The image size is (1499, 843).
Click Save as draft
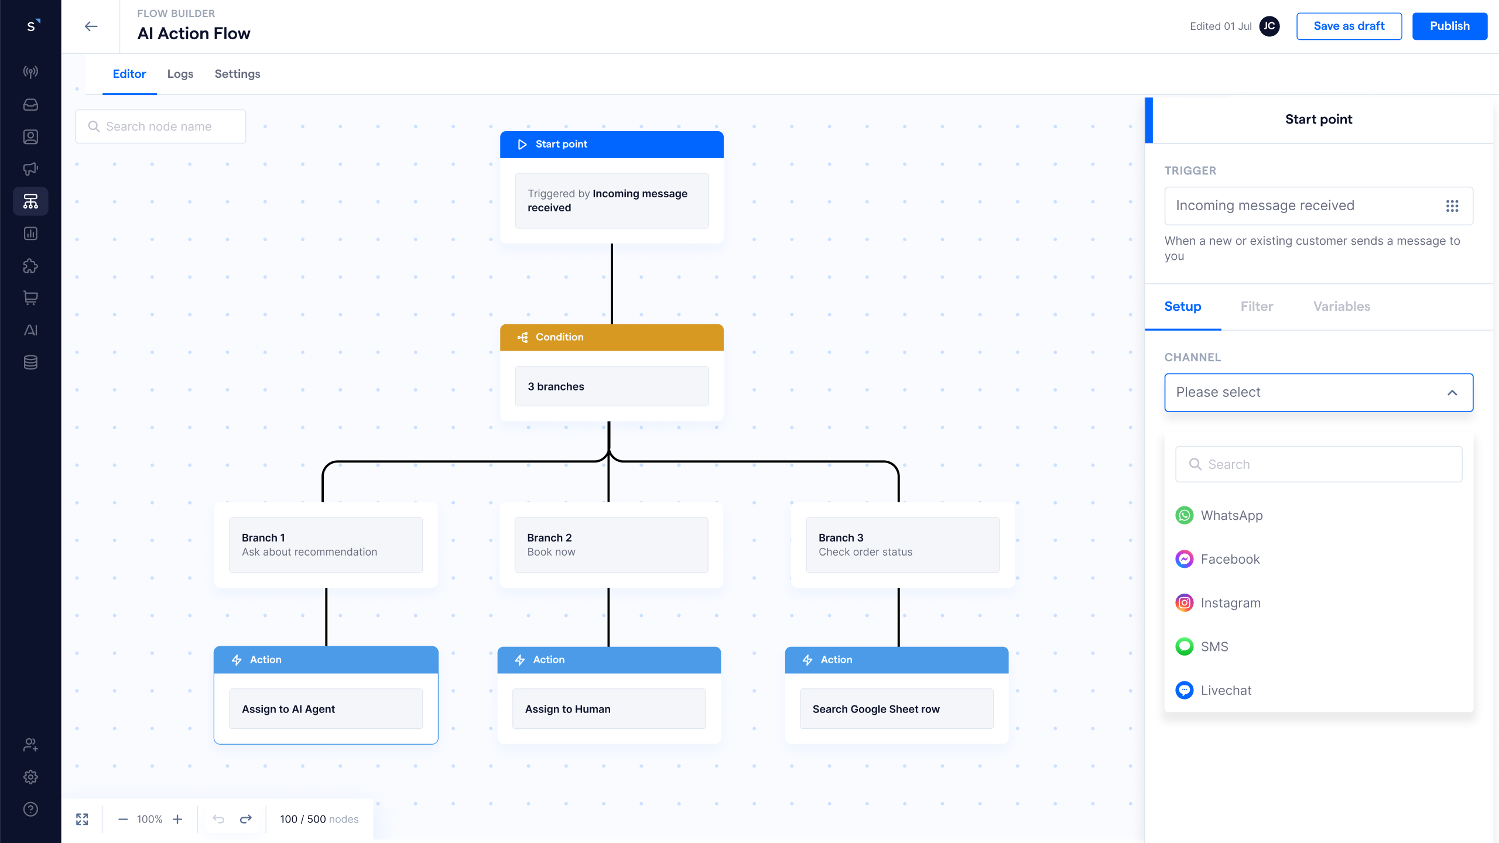point(1349,26)
